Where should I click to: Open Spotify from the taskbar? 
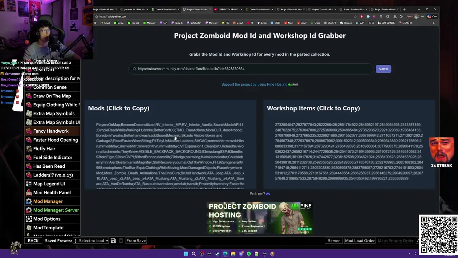click(249, 254)
